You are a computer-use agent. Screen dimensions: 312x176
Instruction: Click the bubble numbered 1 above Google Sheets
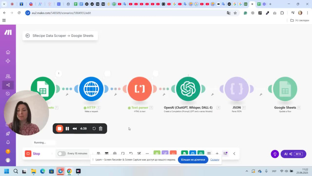pyautogui.click(x=59, y=73)
